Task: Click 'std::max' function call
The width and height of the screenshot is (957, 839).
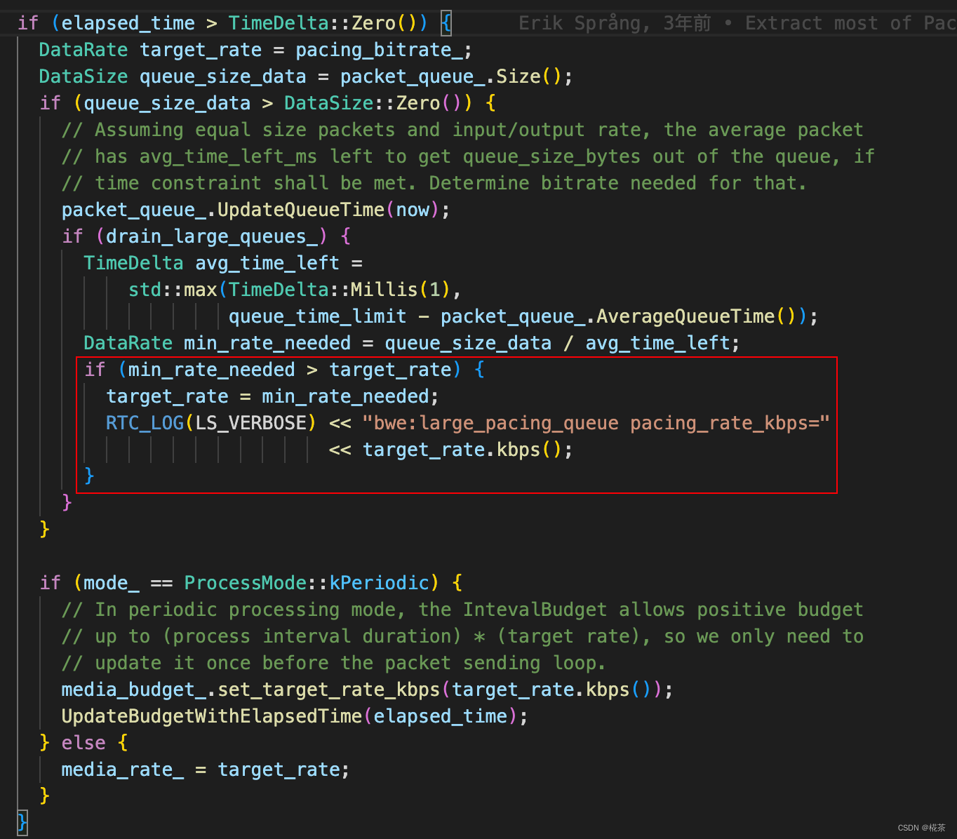Action: coord(173,290)
